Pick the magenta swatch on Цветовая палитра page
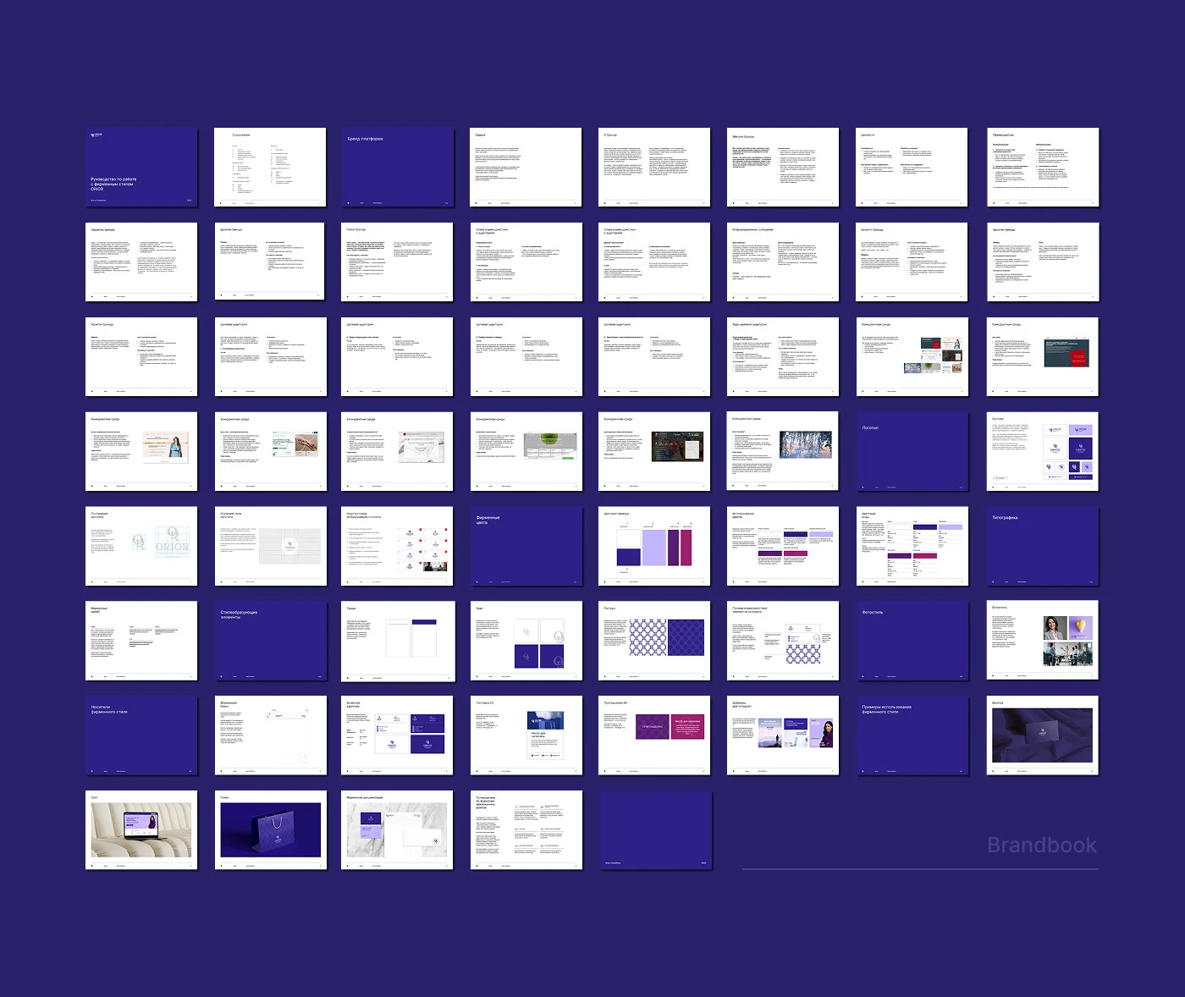1185x997 pixels. [686, 547]
